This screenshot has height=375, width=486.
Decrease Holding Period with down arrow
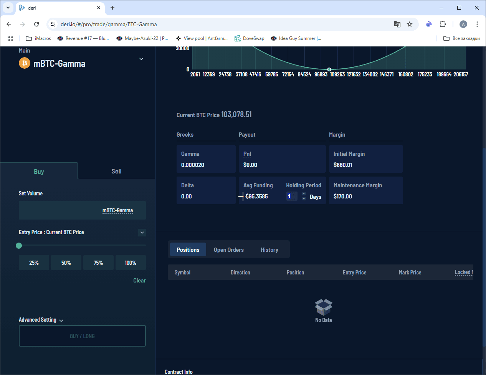304,198
